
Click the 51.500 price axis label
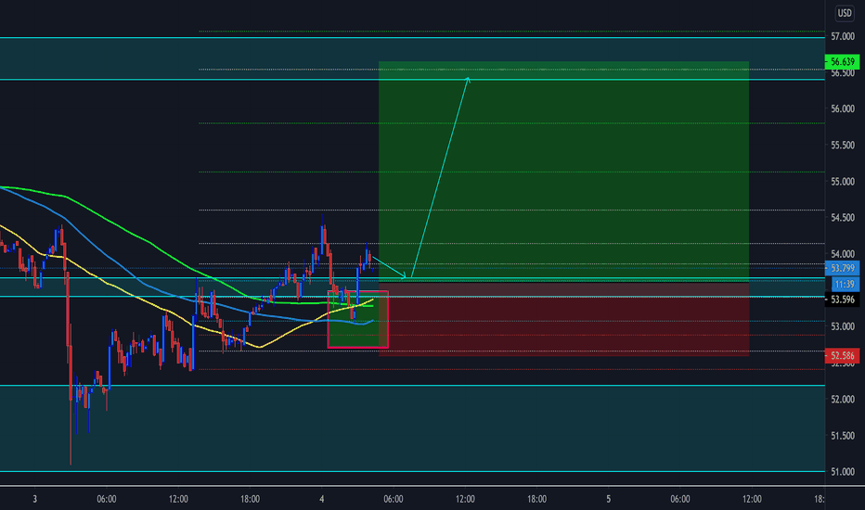click(x=843, y=436)
